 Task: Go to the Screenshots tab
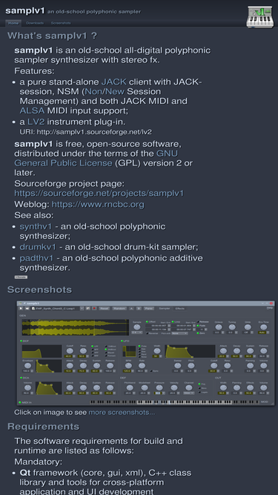click(x=61, y=23)
